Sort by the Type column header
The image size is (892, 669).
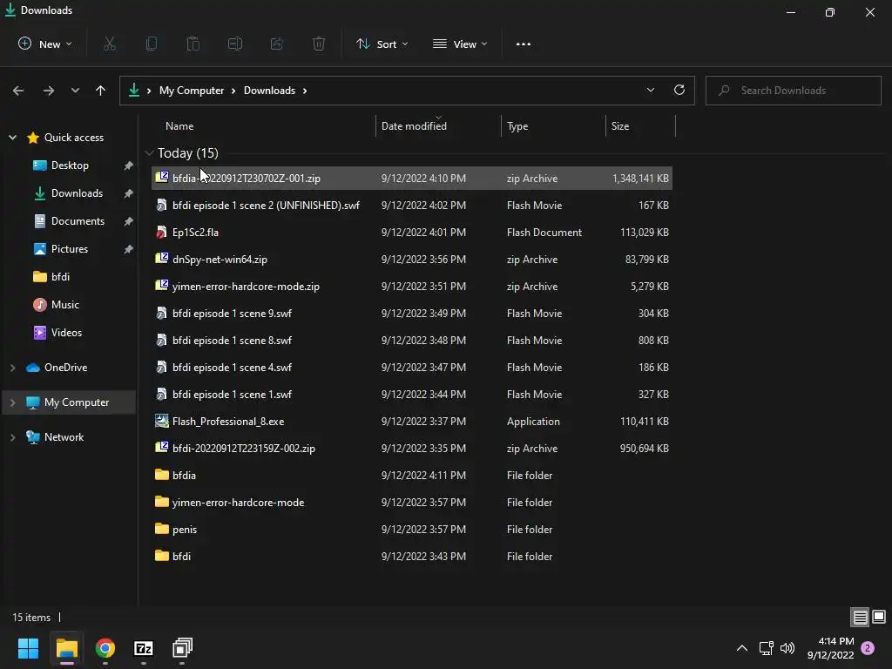pyautogui.click(x=517, y=125)
